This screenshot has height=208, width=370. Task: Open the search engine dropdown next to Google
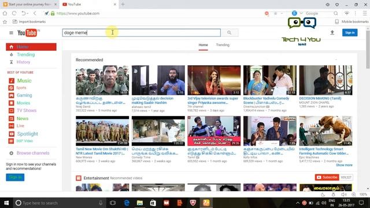(x=301, y=13)
